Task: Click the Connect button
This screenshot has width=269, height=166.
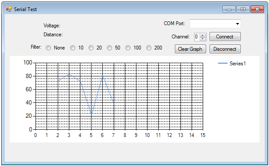Action: [x=225, y=37]
